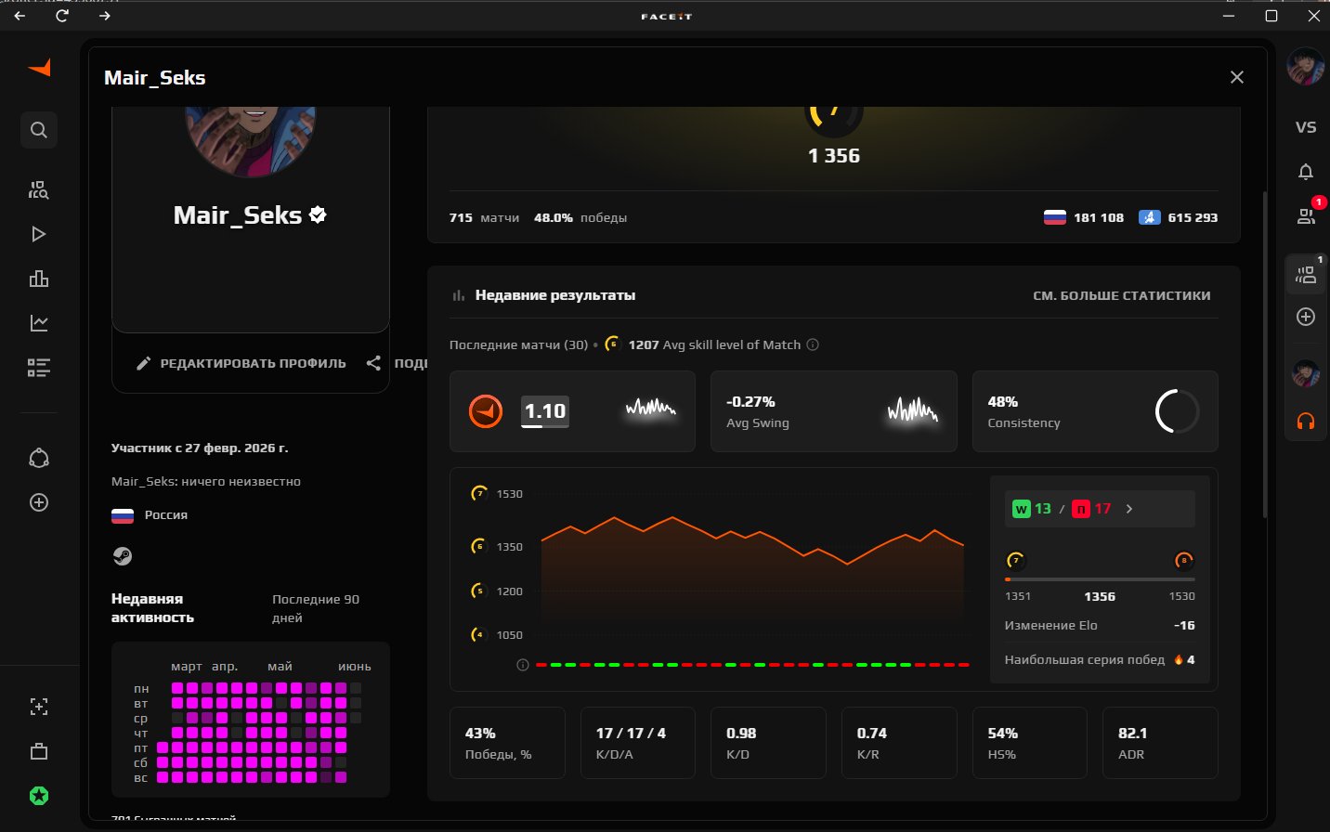
Task: Click the screen capture icon in sidebar
Action: point(39,707)
